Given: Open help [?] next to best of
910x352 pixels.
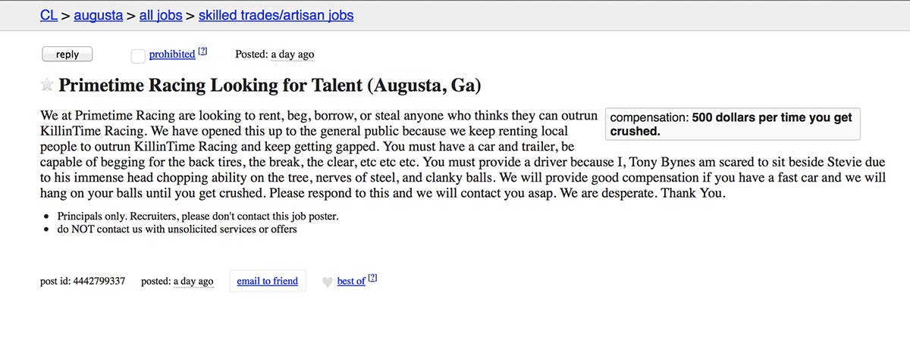Looking at the screenshot, I should pos(372,279).
